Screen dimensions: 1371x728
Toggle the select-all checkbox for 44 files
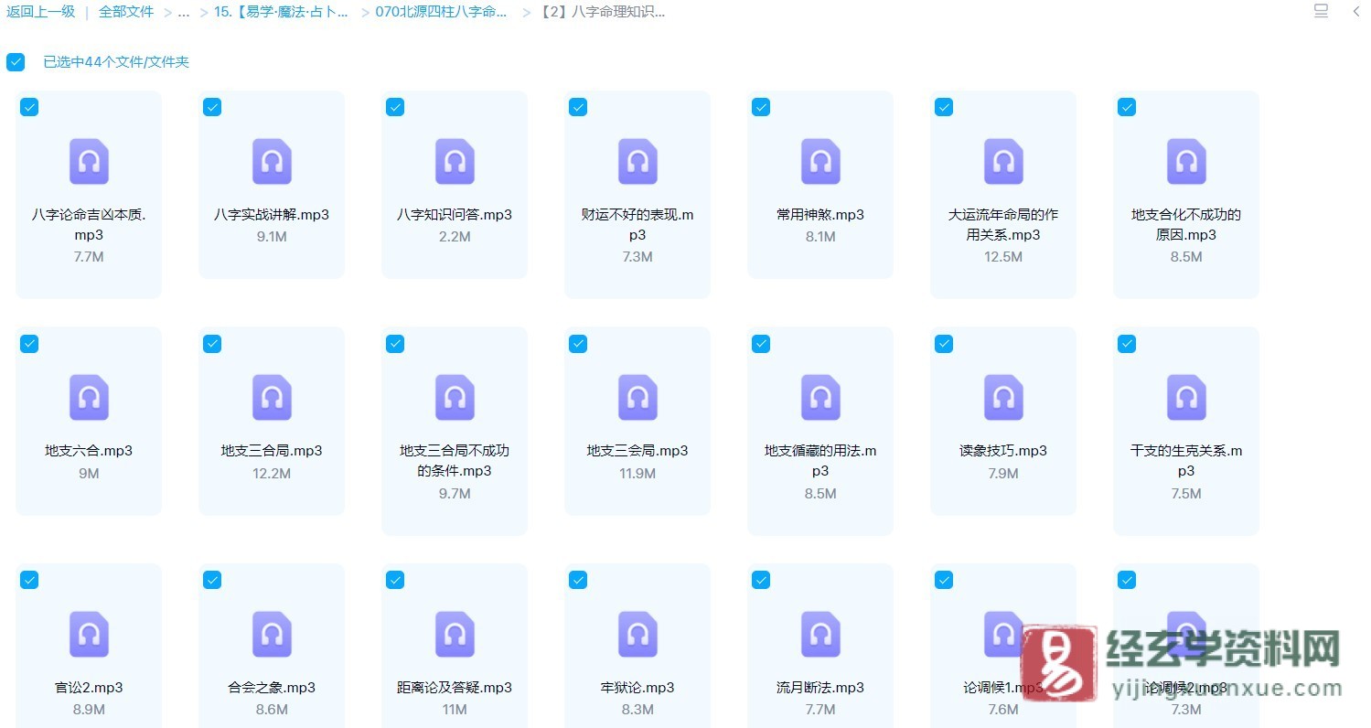(x=16, y=61)
